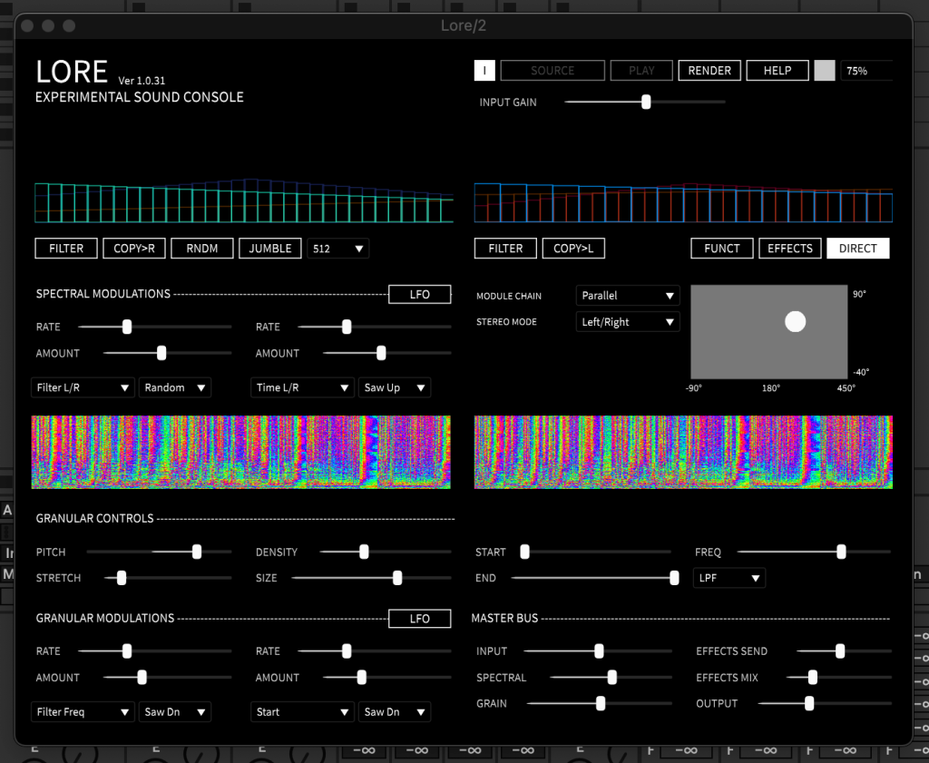Click the white dot in the XY pad

coord(795,321)
